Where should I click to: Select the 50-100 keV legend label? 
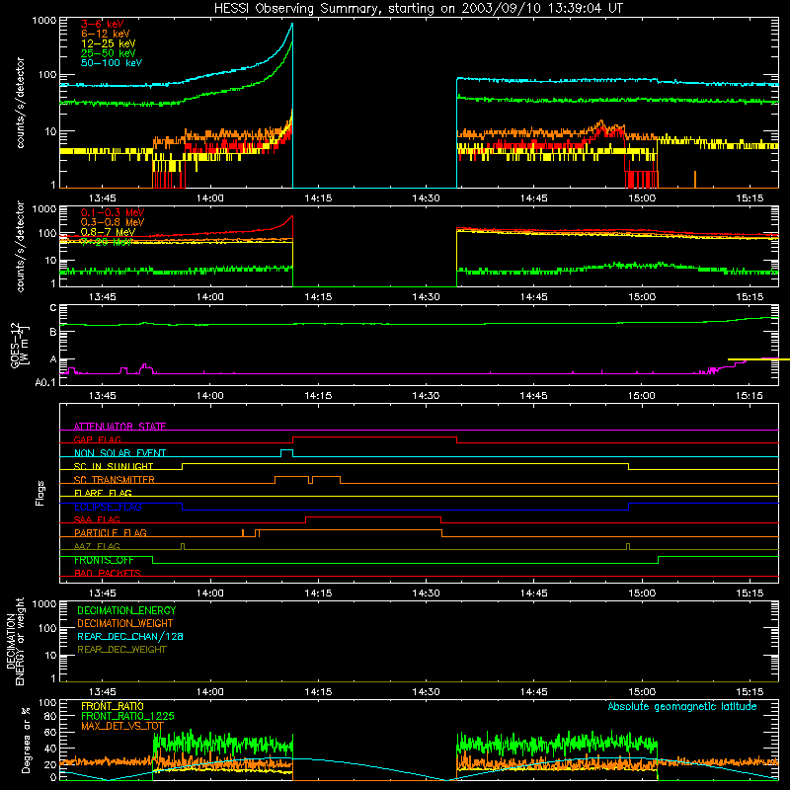(112, 63)
